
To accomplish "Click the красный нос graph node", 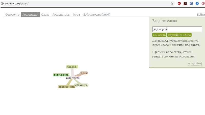I will pos(66,87).
